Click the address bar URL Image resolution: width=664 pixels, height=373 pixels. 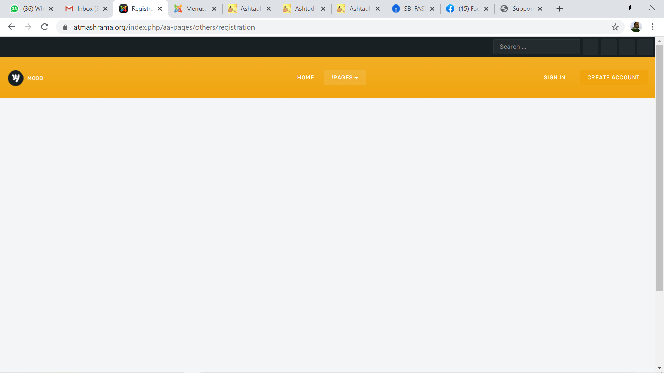(164, 27)
